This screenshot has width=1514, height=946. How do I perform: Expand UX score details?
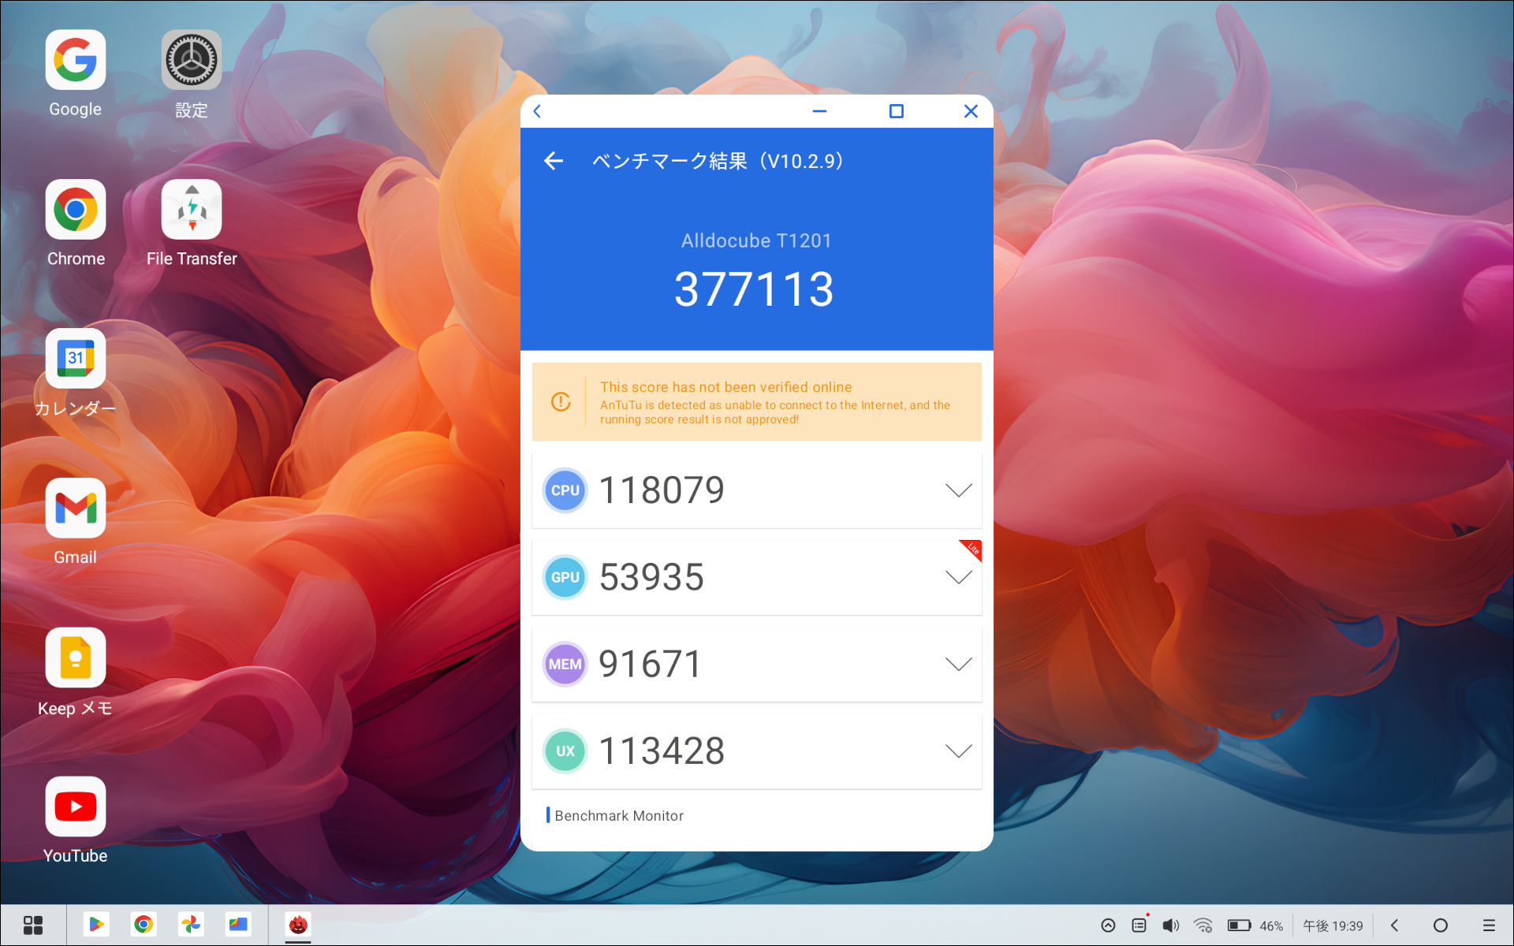956,750
